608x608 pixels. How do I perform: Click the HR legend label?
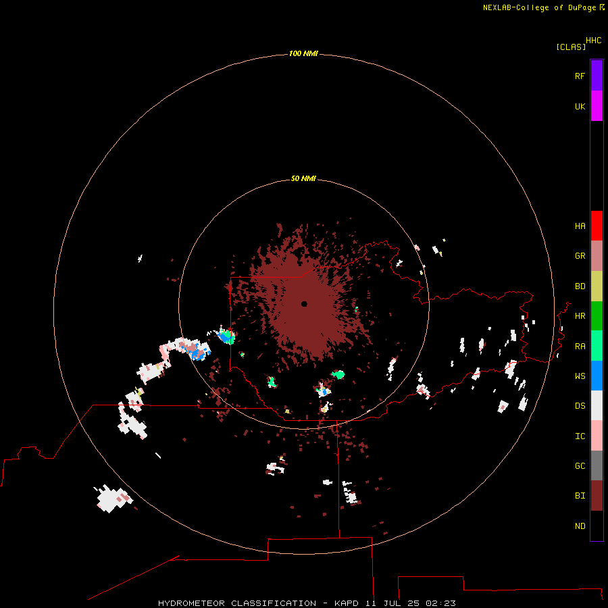580,316
